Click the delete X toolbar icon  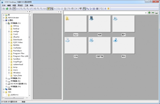coord(76,9)
